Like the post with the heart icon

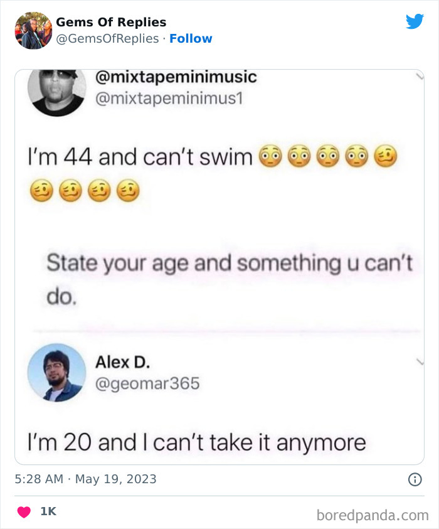pyautogui.click(x=23, y=510)
